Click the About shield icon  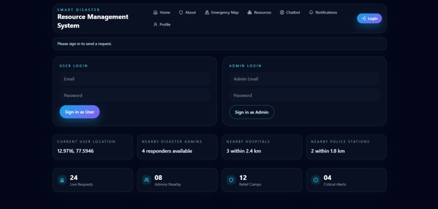[181, 12]
